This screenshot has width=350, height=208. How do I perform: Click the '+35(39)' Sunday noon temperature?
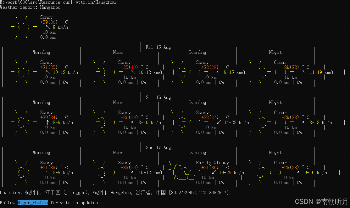pyautogui.click(x=129, y=167)
